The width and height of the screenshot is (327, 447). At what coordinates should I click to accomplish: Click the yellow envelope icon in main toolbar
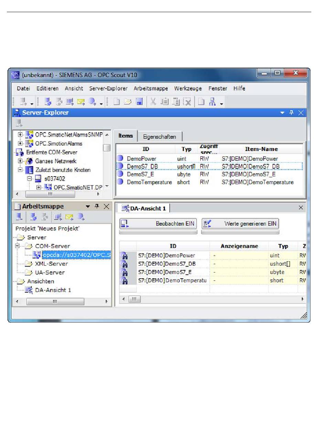81,101
